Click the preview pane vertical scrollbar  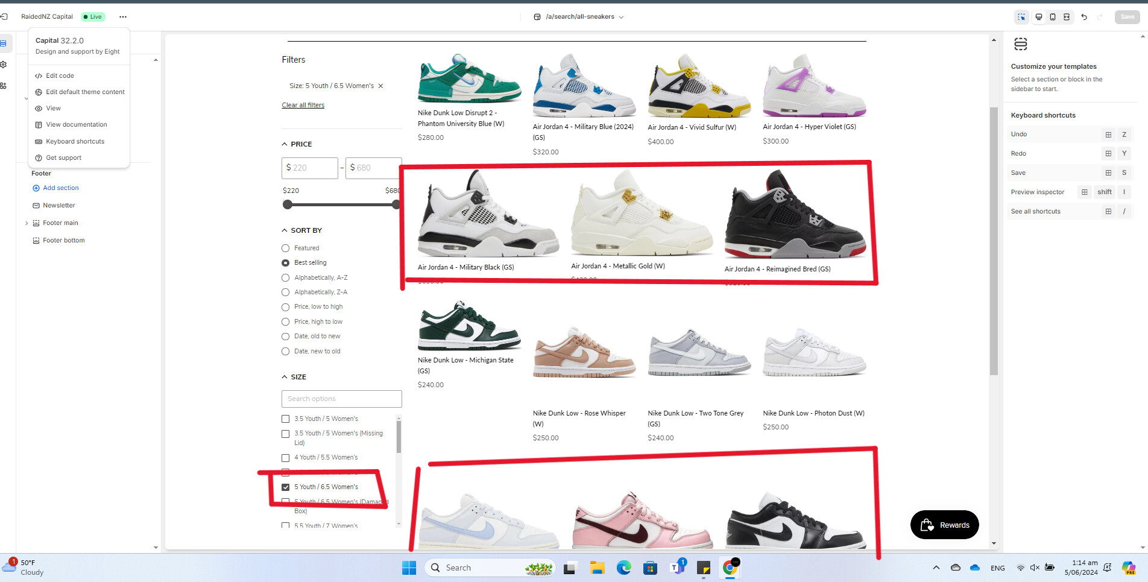click(x=994, y=241)
